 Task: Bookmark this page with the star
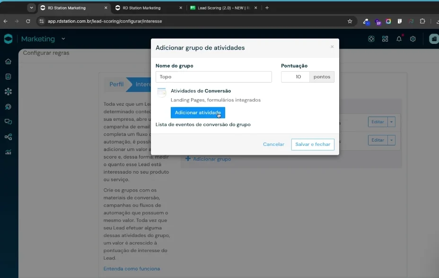point(350,21)
